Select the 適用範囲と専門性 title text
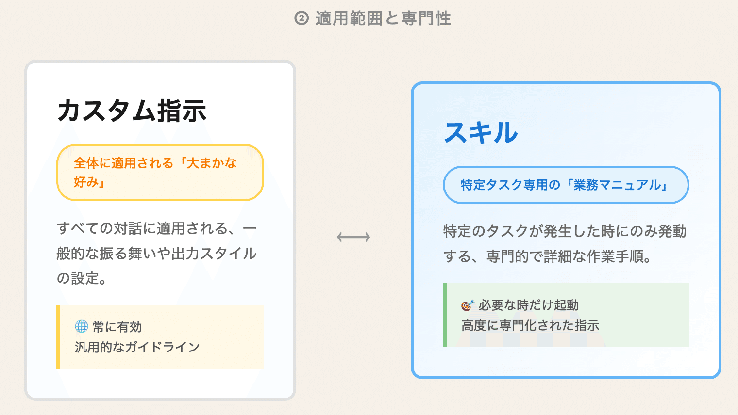This screenshot has width=738, height=415. 383,18
